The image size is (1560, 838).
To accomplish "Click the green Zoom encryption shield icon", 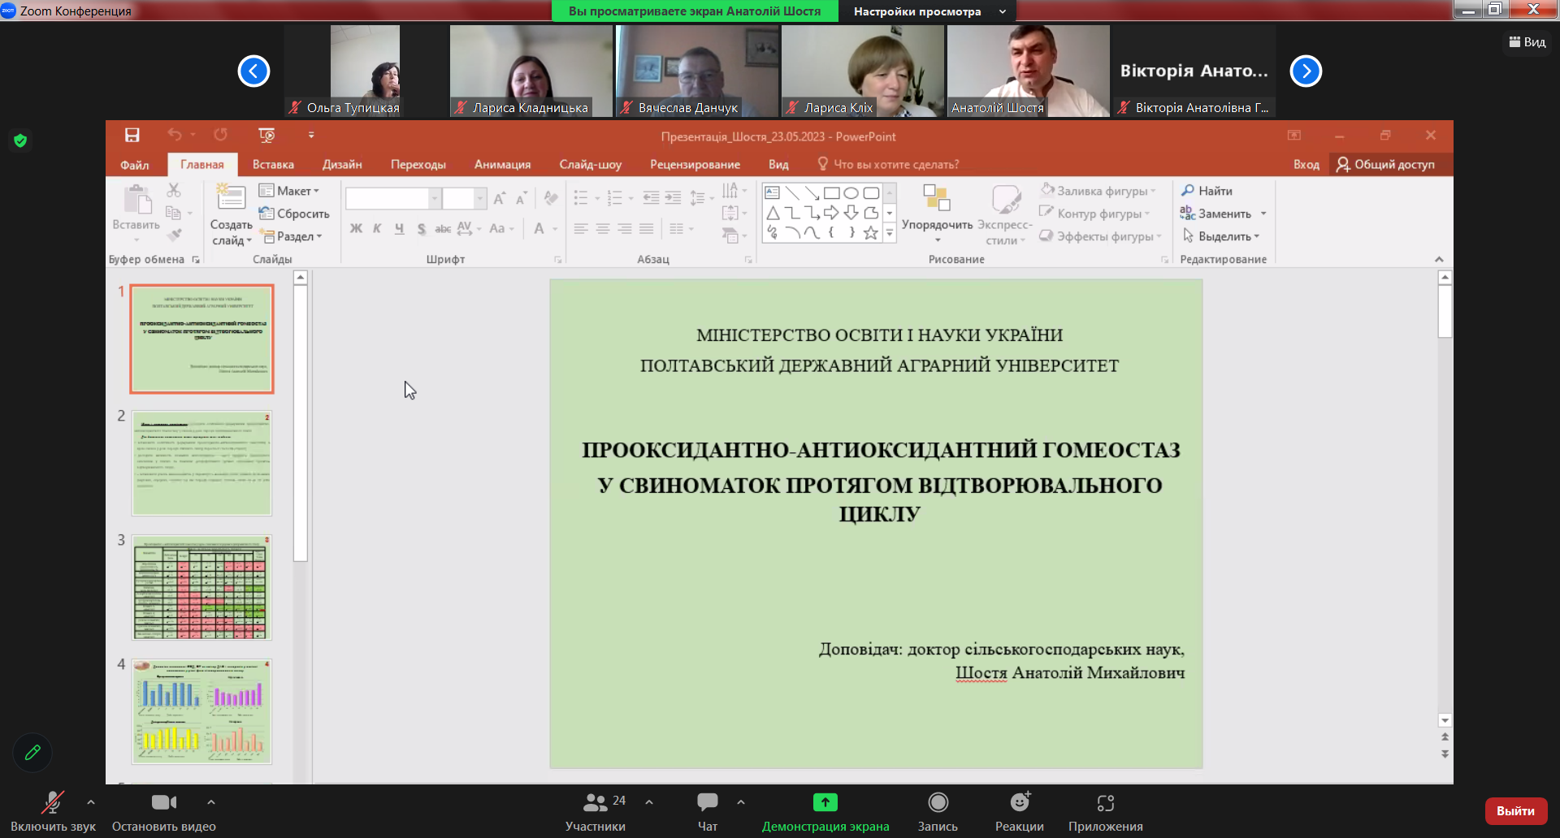I will (x=20, y=140).
